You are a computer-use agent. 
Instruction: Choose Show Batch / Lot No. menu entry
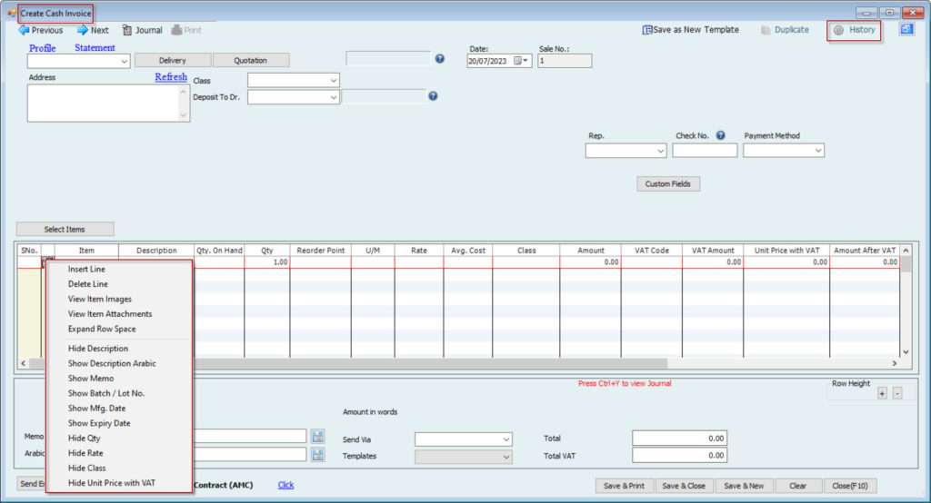point(105,393)
